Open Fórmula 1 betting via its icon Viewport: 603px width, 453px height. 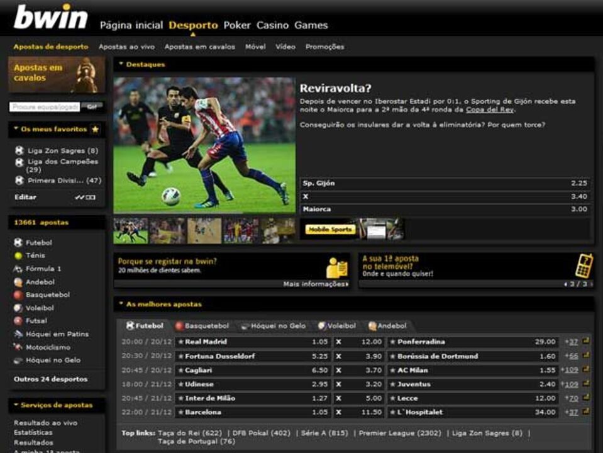coord(18,269)
